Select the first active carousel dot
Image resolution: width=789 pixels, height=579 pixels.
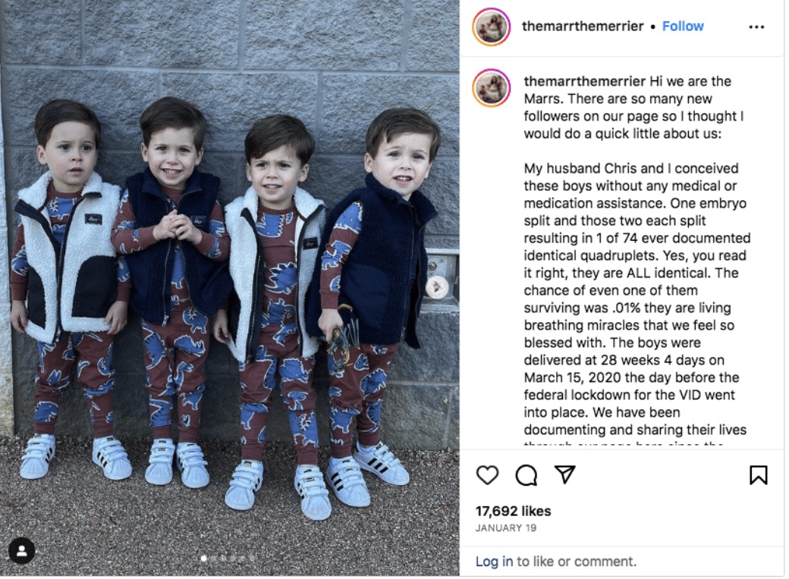pyautogui.click(x=204, y=558)
